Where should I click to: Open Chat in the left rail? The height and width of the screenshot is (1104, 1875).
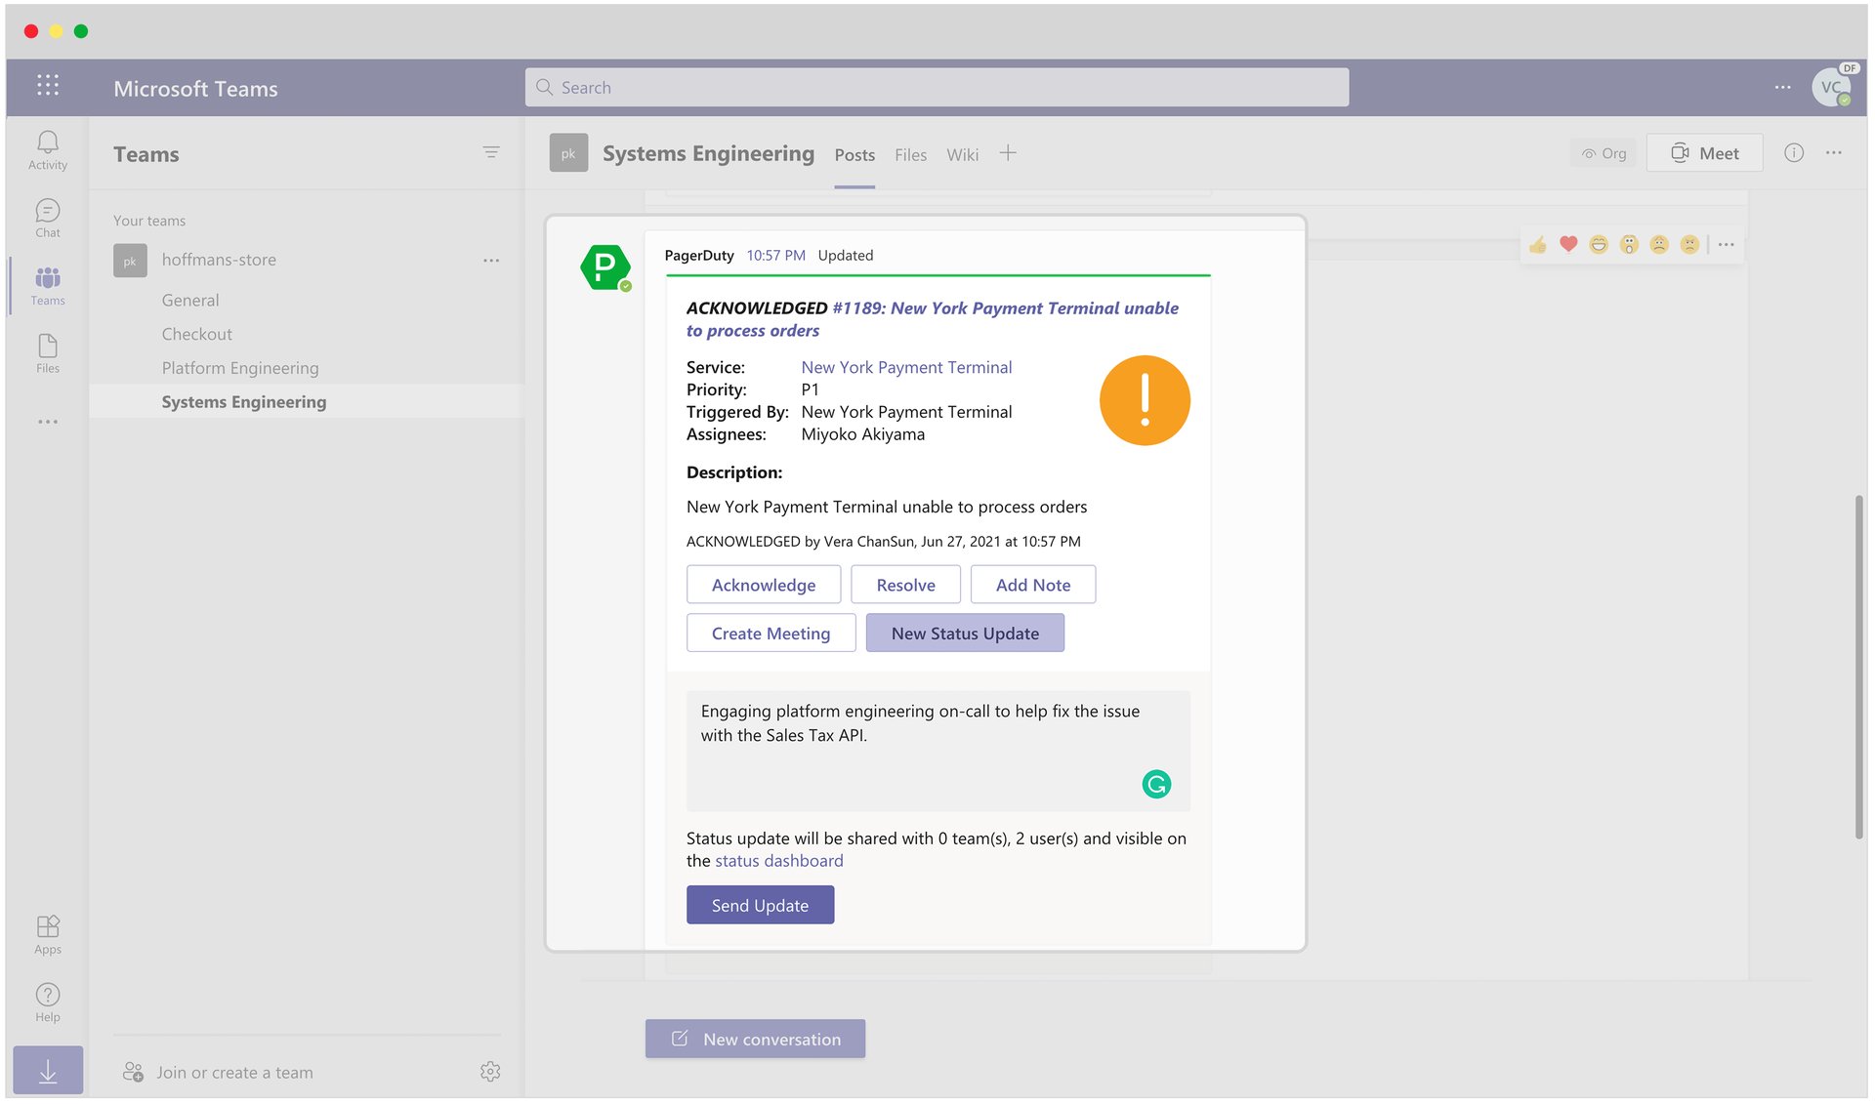point(47,217)
